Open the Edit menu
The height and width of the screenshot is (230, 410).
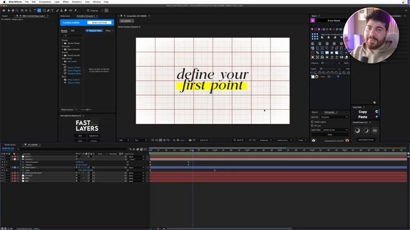tap(34, 2)
